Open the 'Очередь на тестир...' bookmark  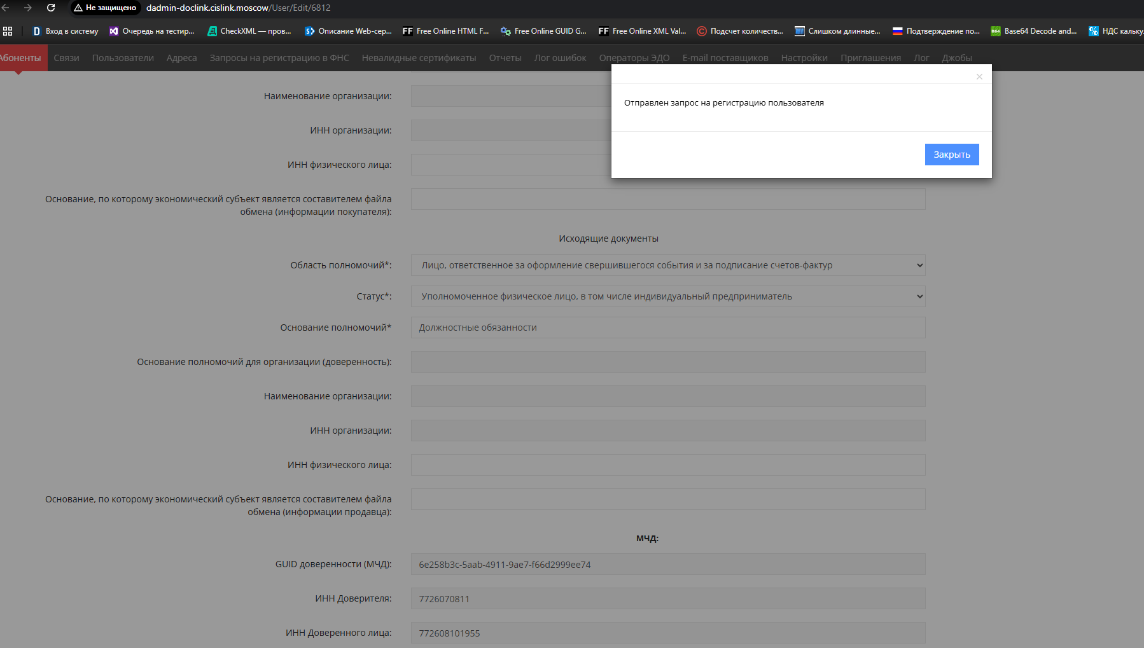click(x=152, y=31)
